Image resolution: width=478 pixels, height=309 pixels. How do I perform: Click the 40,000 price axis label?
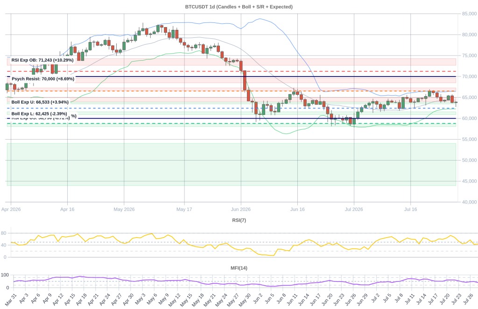coord(469,202)
